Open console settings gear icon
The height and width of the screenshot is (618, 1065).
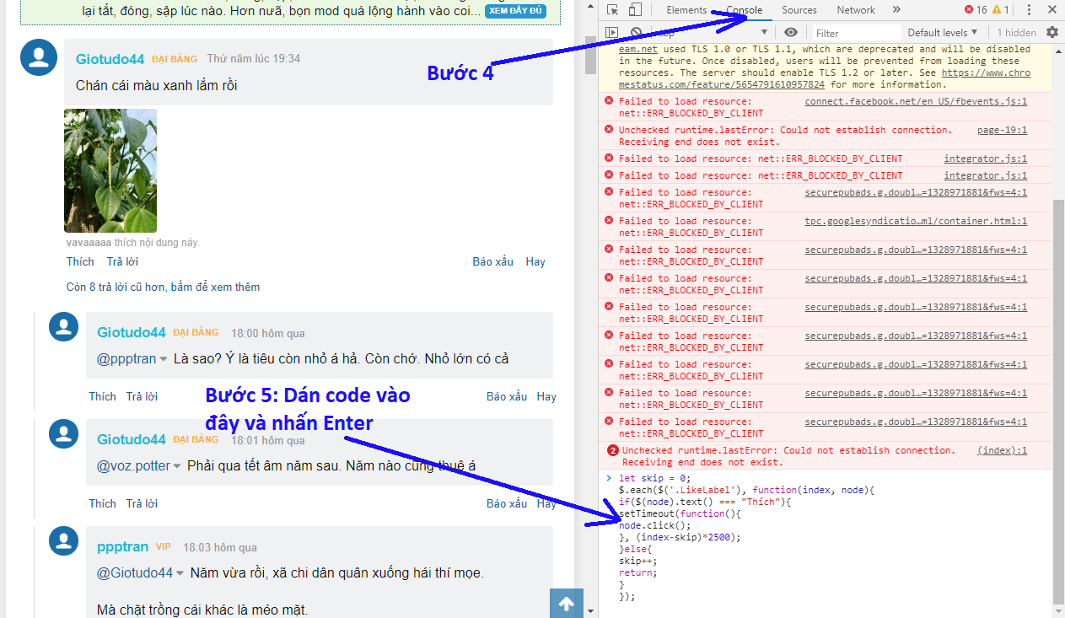point(1052,32)
